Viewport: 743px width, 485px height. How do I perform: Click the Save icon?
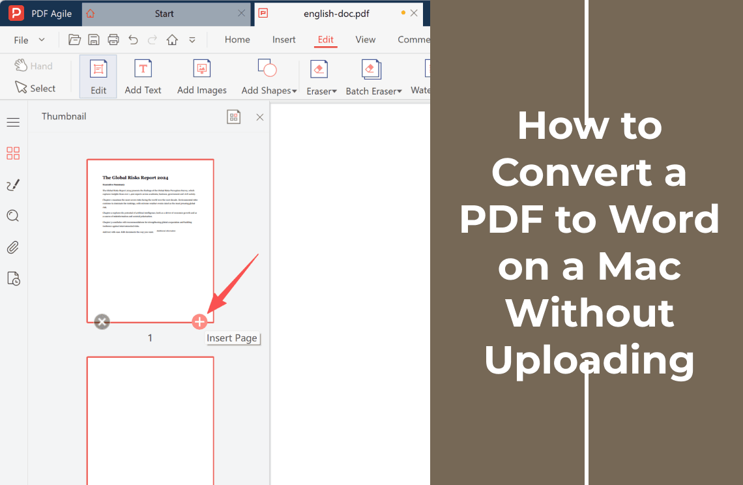(x=94, y=40)
